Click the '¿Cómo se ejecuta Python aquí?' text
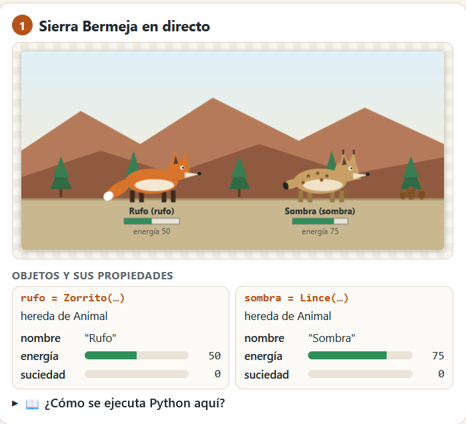Screen dimensions: 466x424 click(x=135, y=403)
